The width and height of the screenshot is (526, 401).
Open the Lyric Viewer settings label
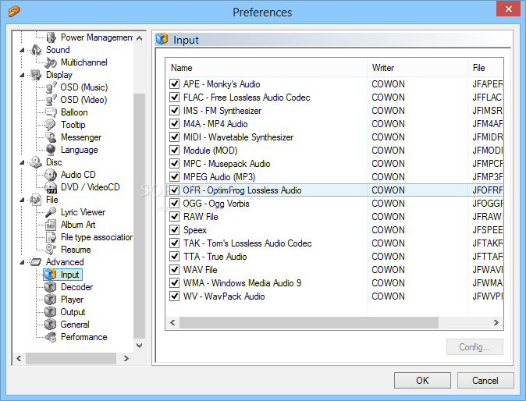pyautogui.click(x=83, y=212)
